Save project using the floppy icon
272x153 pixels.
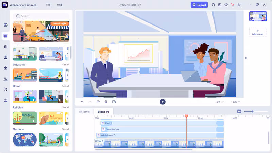[x=220, y=5]
